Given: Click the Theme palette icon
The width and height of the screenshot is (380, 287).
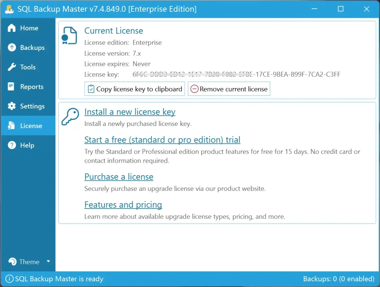Looking at the screenshot, I should 13,262.
